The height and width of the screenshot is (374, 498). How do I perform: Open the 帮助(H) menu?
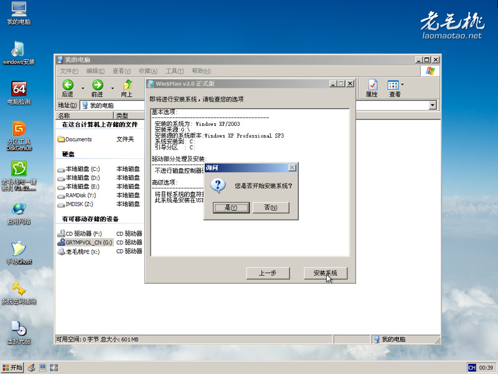(201, 71)
